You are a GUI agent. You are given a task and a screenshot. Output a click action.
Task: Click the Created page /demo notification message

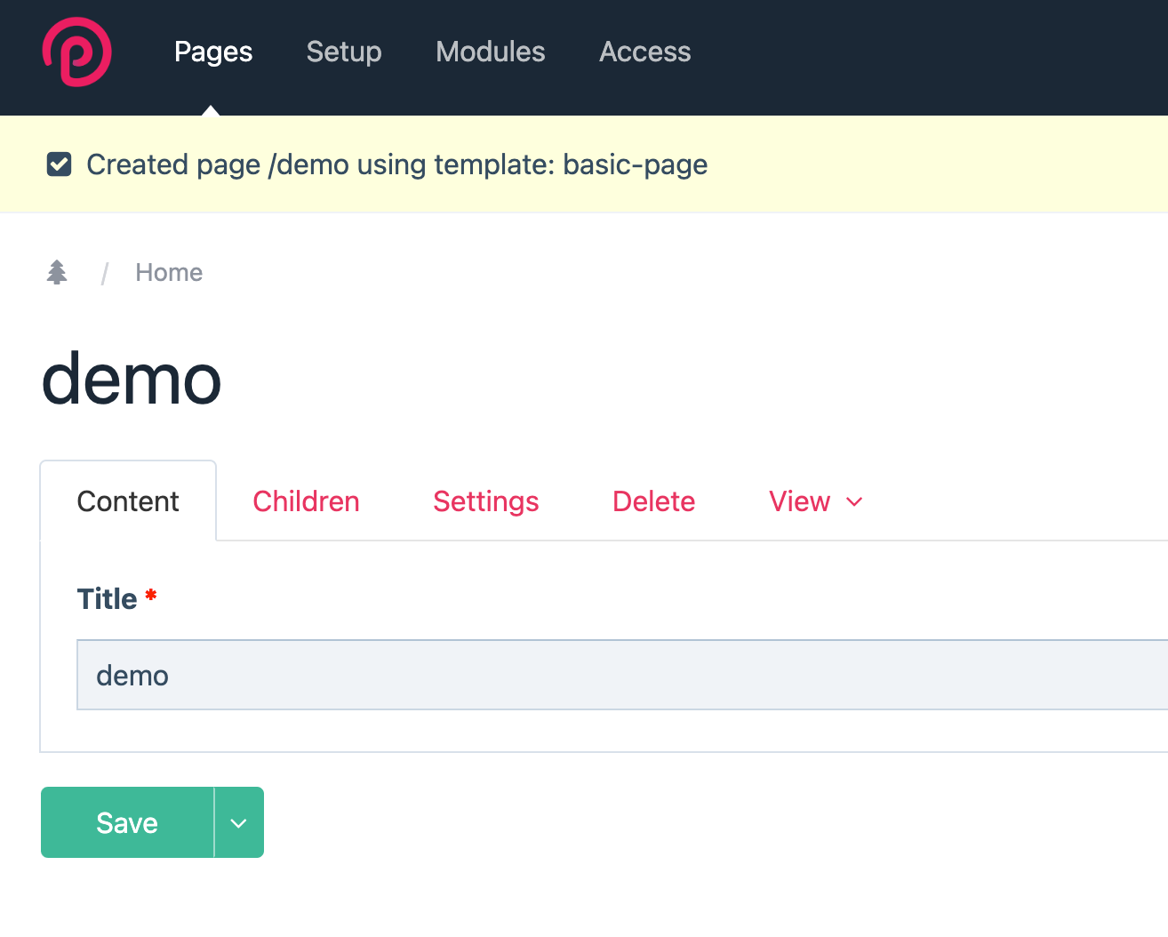click(396, 164)
